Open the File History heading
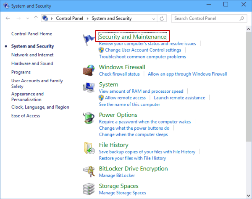Viewport: 252px width, 199px height. 114,145
